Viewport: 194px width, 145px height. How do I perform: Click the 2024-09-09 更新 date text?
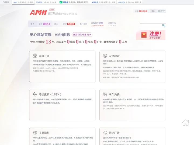[97, 26]
